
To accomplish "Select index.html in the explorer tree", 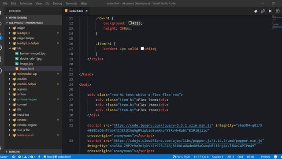I will tap(27, 69).
